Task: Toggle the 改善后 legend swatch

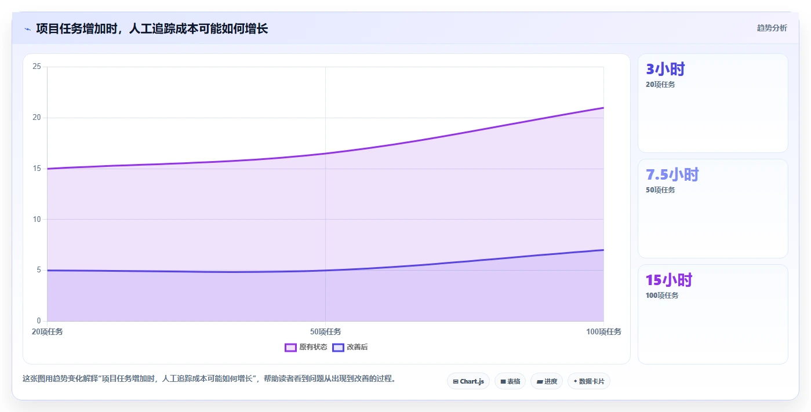Action: (x=338, y=347)
